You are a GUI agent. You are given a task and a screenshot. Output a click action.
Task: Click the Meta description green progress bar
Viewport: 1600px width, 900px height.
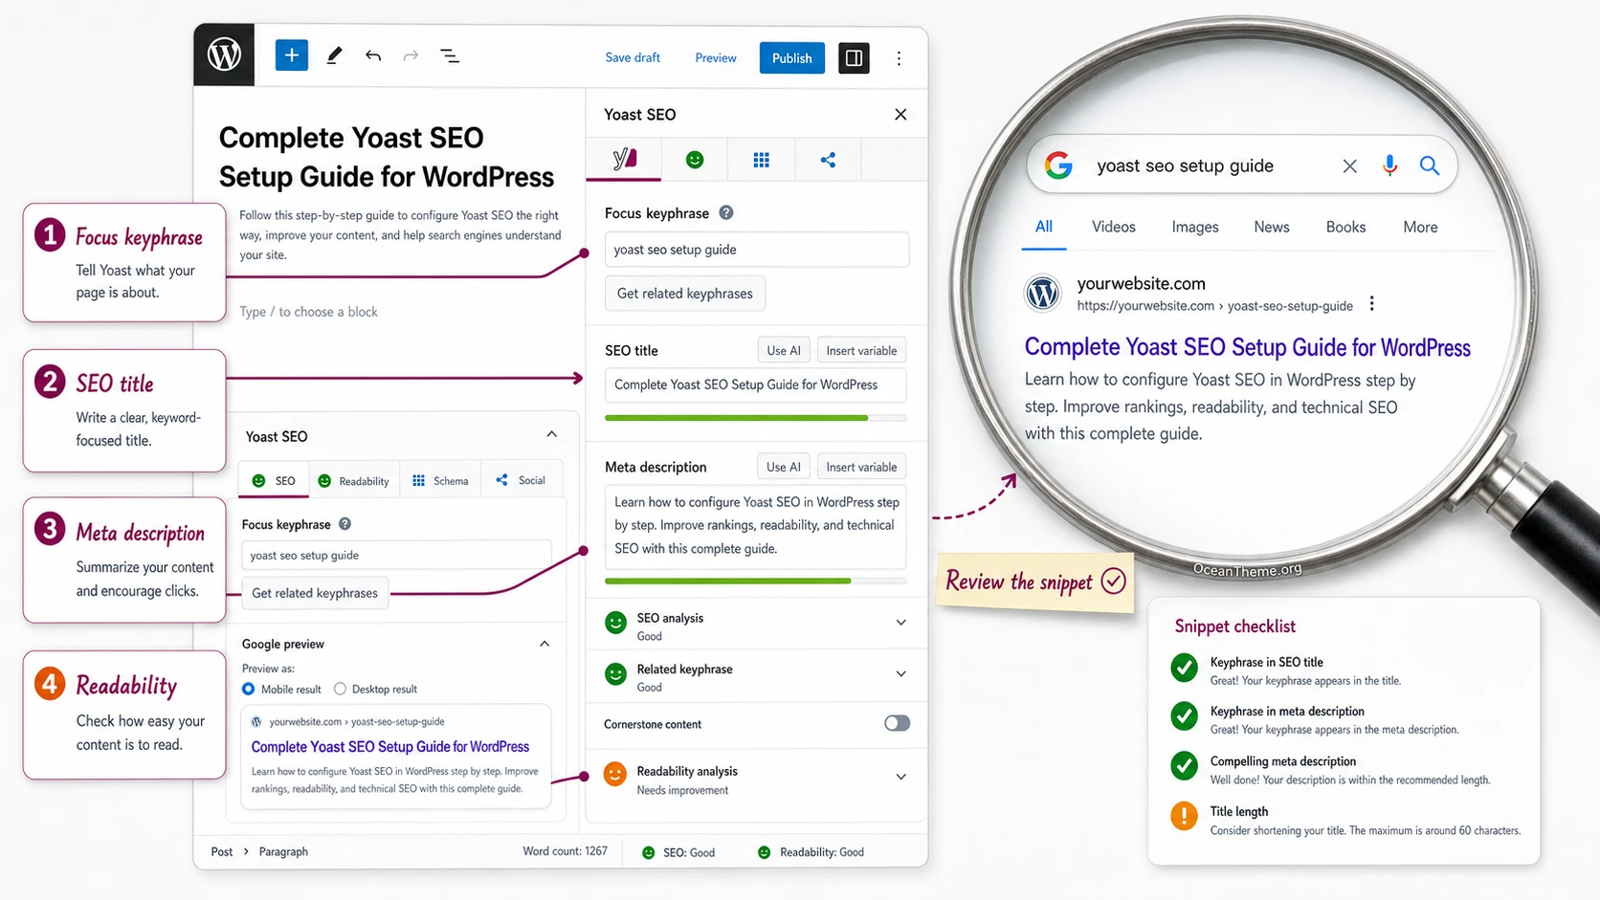click(x=727, y=581)
